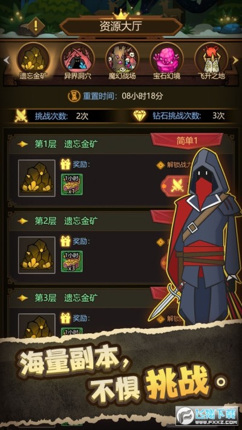Viewport: 242px width, 430px height.
Task: Click floor 2 gold chest x3 reward
Action: pyautogui.click(x=71, y=261)
